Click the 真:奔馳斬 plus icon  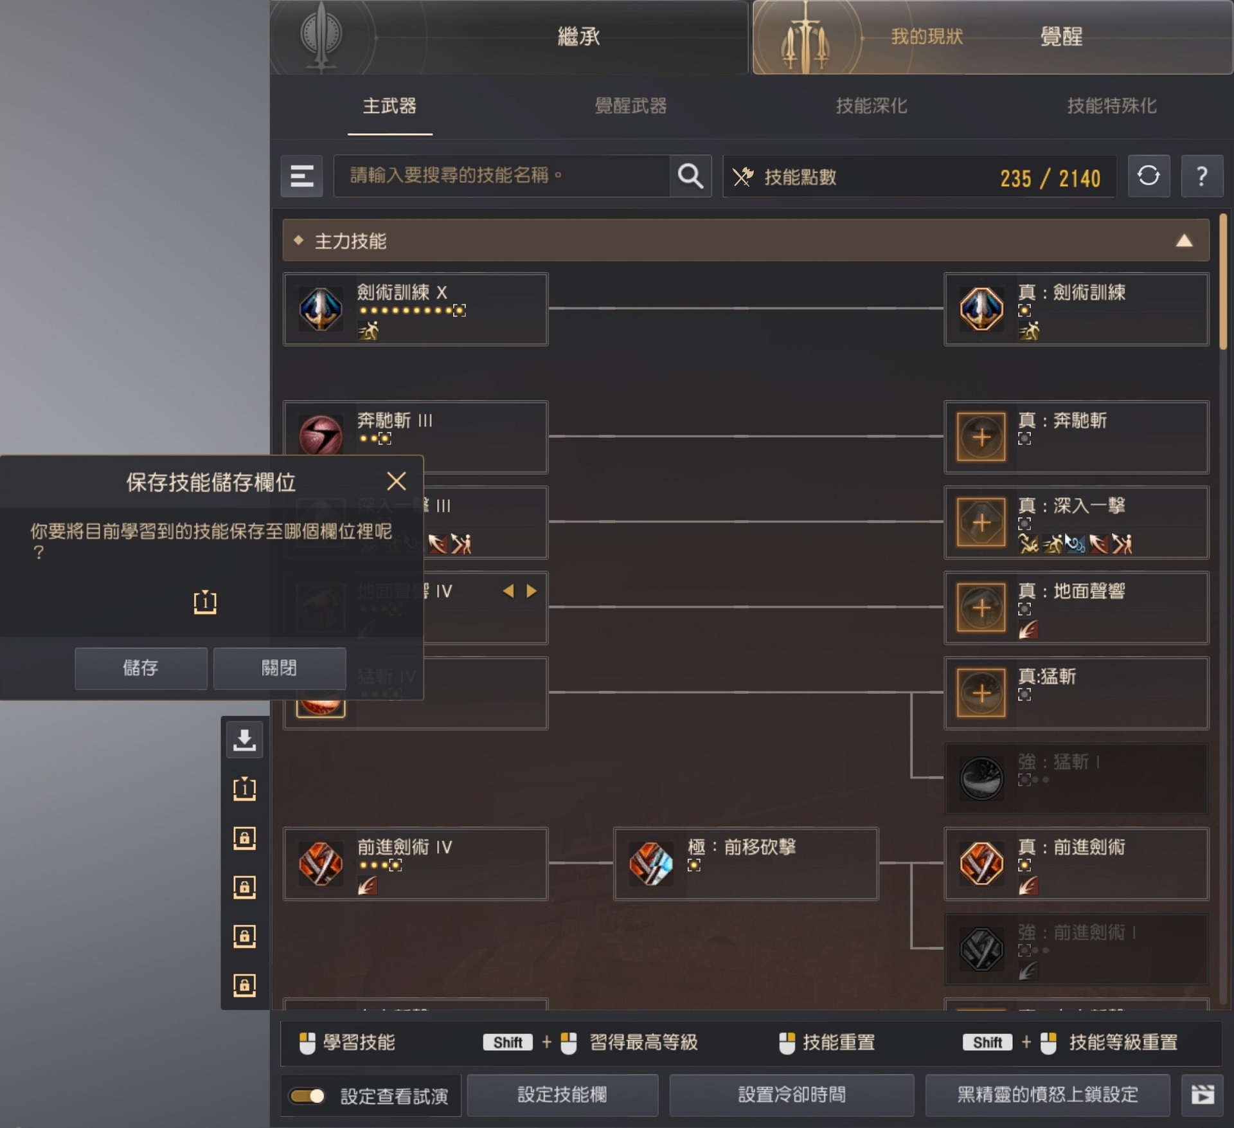pos(981,437)
